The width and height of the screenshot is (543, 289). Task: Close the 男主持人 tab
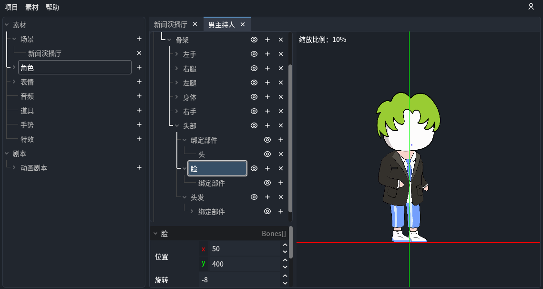coord(243,24)
